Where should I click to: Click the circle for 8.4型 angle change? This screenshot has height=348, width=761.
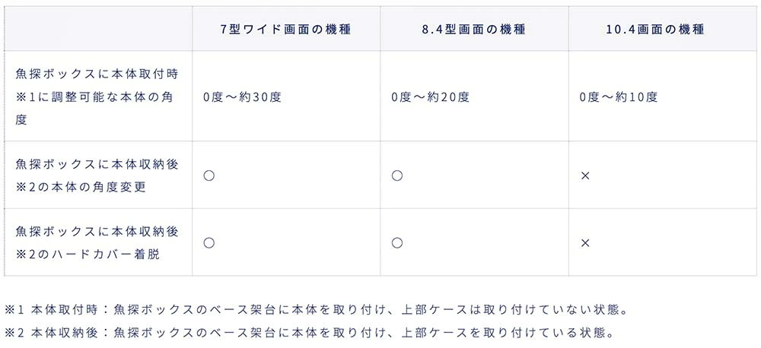396,176
